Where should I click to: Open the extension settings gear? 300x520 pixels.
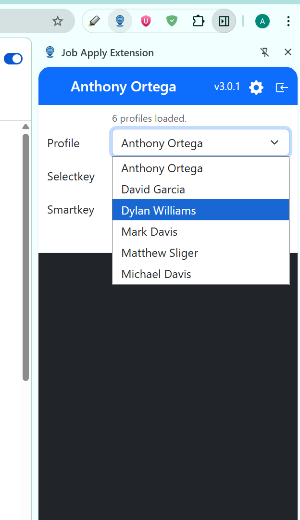point(256,87)
